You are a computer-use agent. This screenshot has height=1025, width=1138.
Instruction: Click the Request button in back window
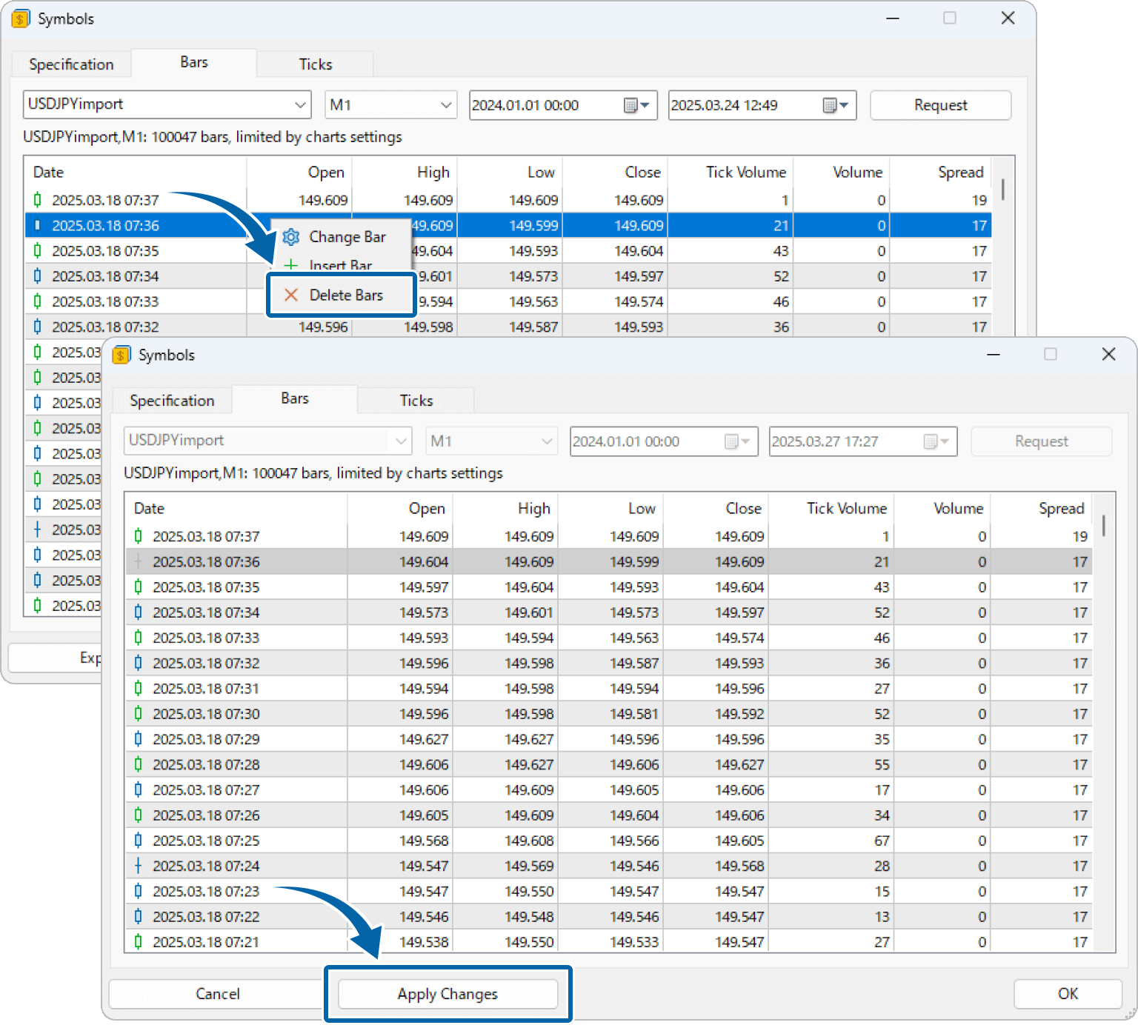tap(940, 105)
